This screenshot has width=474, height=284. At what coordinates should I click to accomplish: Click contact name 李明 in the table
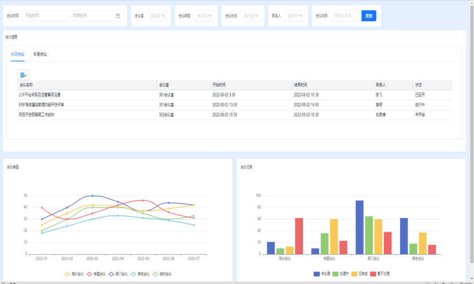[x=379, y=105]
